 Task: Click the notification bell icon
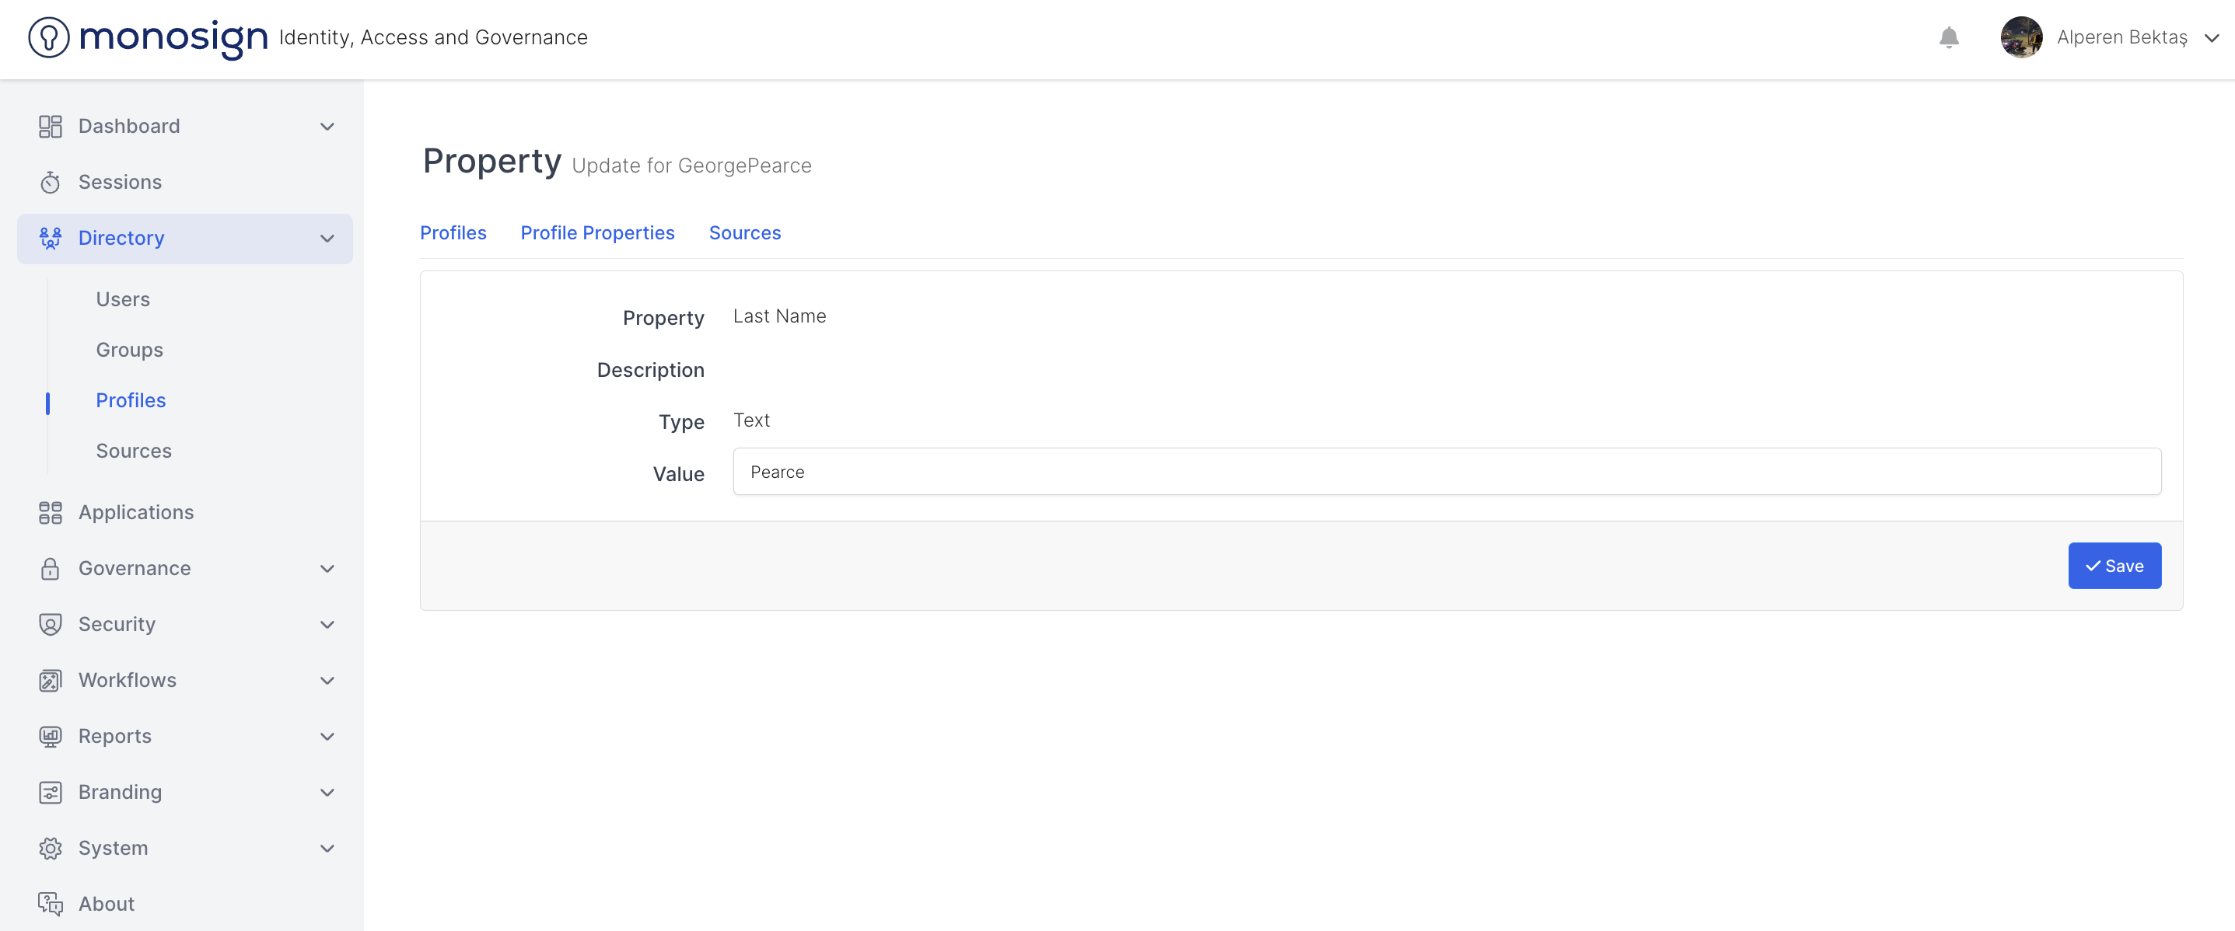coord(1949,37)
